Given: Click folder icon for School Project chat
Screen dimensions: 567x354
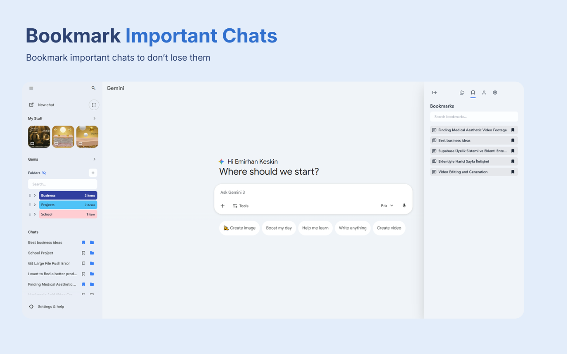Looking at the screenshot, I should (92, 253).
